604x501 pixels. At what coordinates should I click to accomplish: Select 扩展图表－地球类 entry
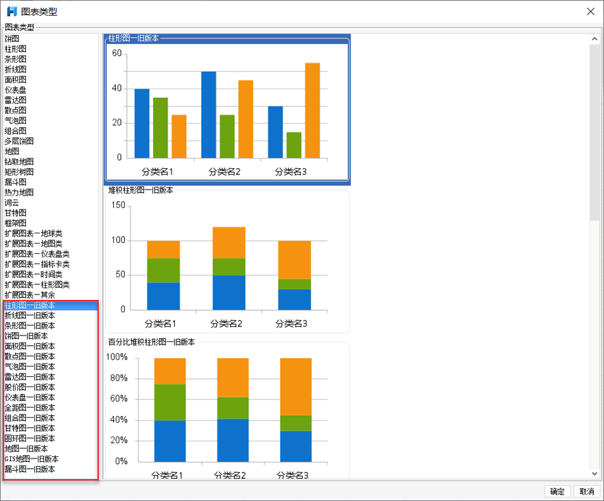coord(33,233)
